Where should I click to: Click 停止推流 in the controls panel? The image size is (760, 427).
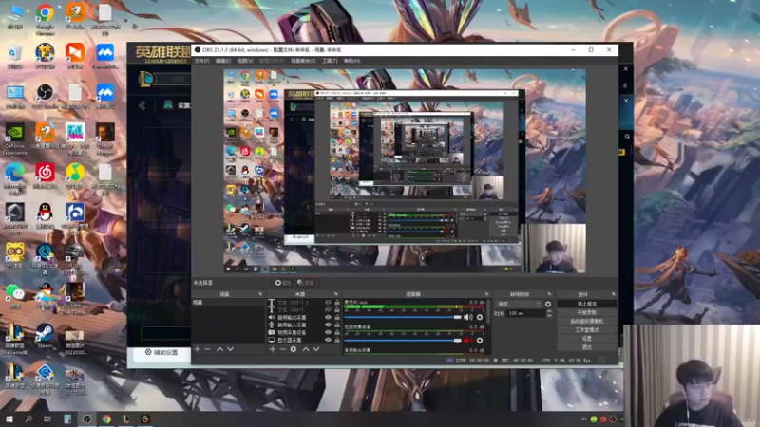[586, 304]
